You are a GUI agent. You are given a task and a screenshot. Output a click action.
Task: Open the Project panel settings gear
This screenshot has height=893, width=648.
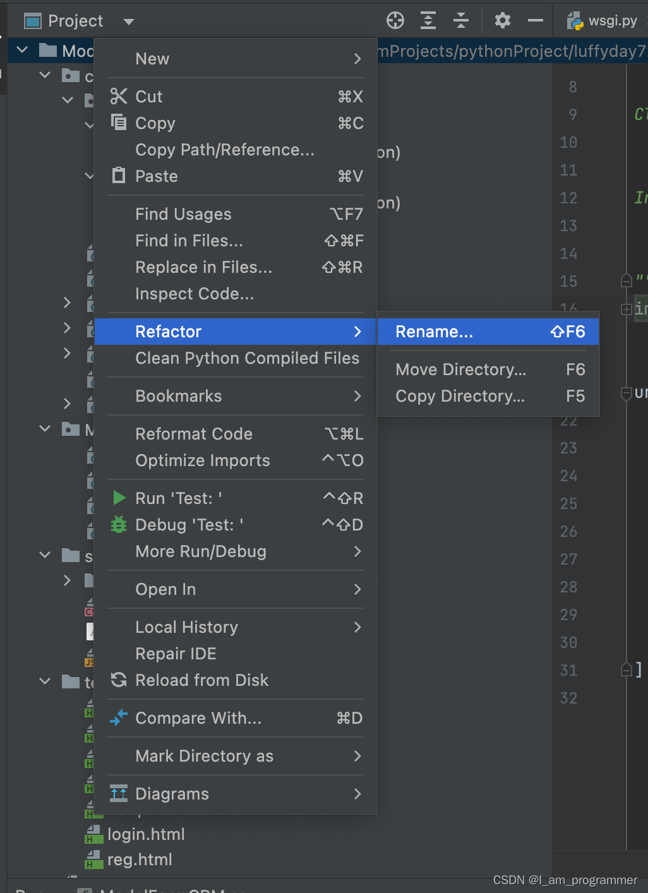click(502, 20)
